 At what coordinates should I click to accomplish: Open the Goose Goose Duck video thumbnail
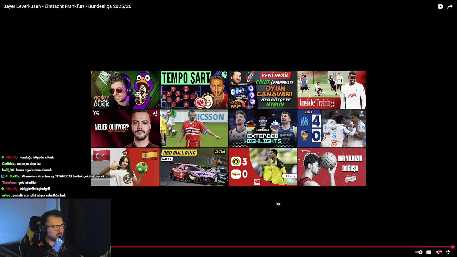point(125,90)
